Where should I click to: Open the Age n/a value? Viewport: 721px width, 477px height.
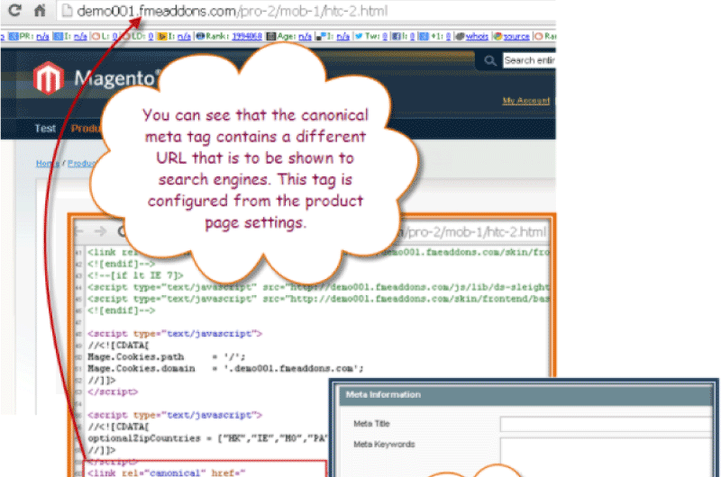(305, 36)
